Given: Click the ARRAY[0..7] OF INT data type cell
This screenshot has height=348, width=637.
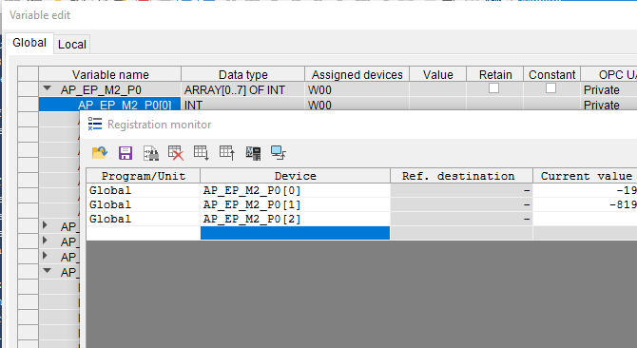Looking at the screenshot, I should coord(243,89).
